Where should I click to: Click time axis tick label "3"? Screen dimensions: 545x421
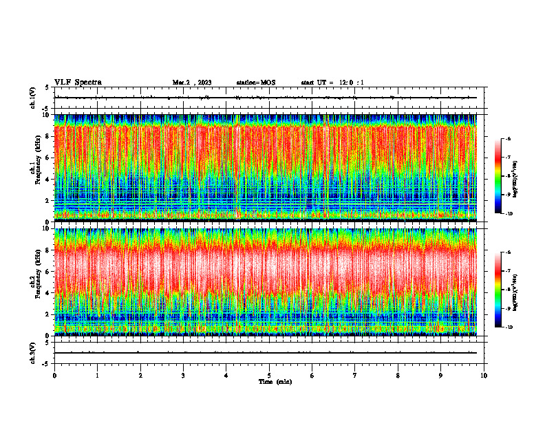[x=183, y=376]
